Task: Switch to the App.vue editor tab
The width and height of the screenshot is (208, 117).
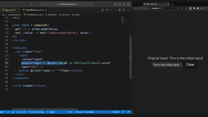Action: (9, 10)
